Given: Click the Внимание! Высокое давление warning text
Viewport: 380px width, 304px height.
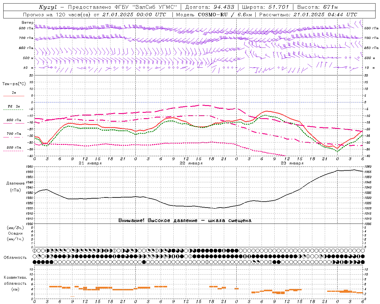Looking at the screenshot, I should click(x=185, y=220).
